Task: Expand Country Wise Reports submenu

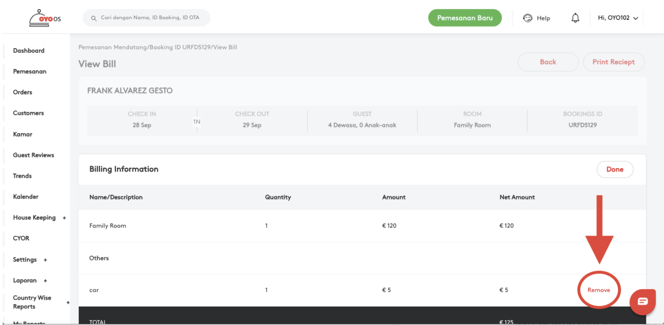Action: 68,302
